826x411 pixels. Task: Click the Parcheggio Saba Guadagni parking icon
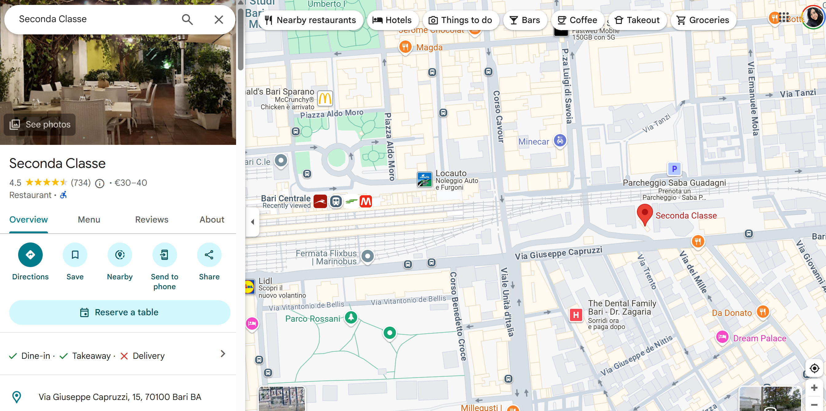click(x=674, y=169)
